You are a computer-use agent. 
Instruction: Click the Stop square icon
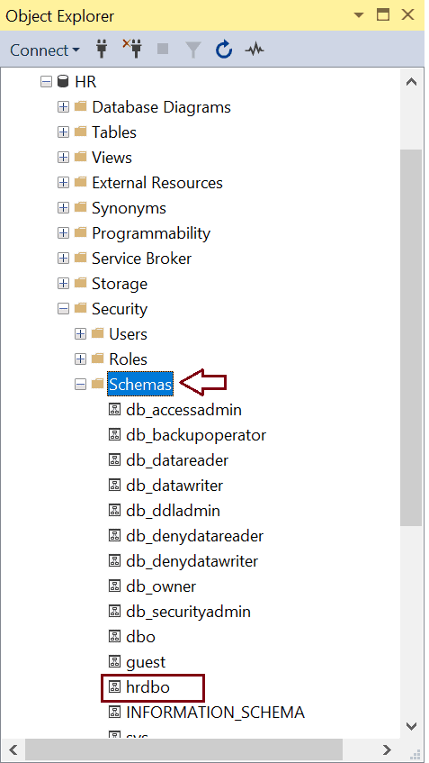163,50
